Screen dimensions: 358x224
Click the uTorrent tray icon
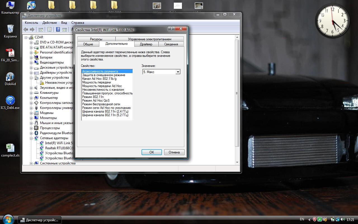(320, 220)
